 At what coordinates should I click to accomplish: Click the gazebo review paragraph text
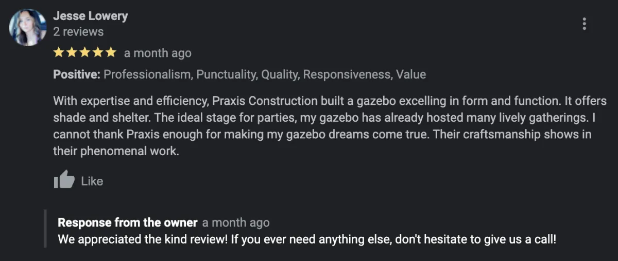click(330, 126)
